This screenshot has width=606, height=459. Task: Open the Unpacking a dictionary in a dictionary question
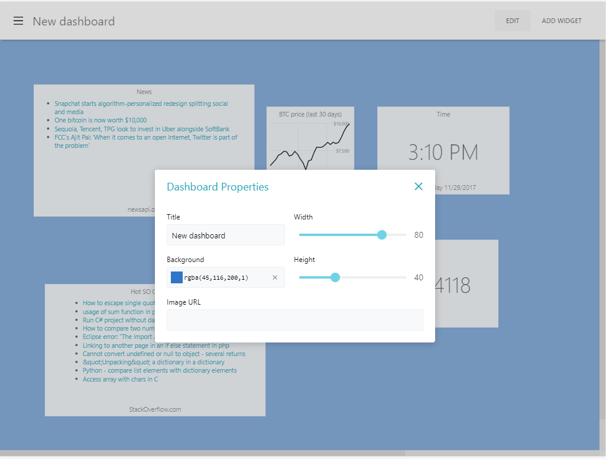tap(154, 363)
